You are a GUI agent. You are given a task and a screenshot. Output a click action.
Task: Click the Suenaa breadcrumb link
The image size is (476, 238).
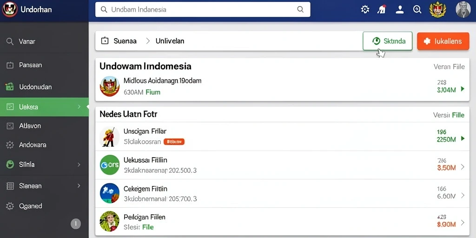tap(125, 41)
